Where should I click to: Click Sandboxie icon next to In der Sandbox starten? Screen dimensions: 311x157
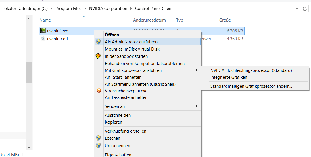[x=98, y=56]
